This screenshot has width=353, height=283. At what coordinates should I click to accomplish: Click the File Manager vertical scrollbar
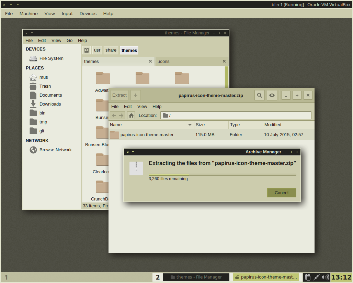point(227,77)
